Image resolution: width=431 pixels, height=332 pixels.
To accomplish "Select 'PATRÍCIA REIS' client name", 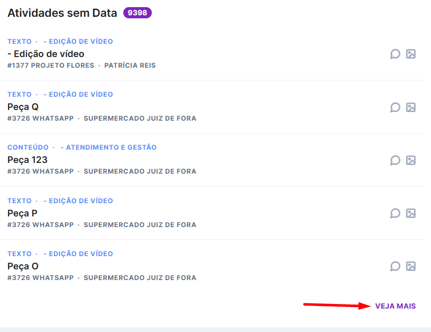I will (x=130, y=65).
